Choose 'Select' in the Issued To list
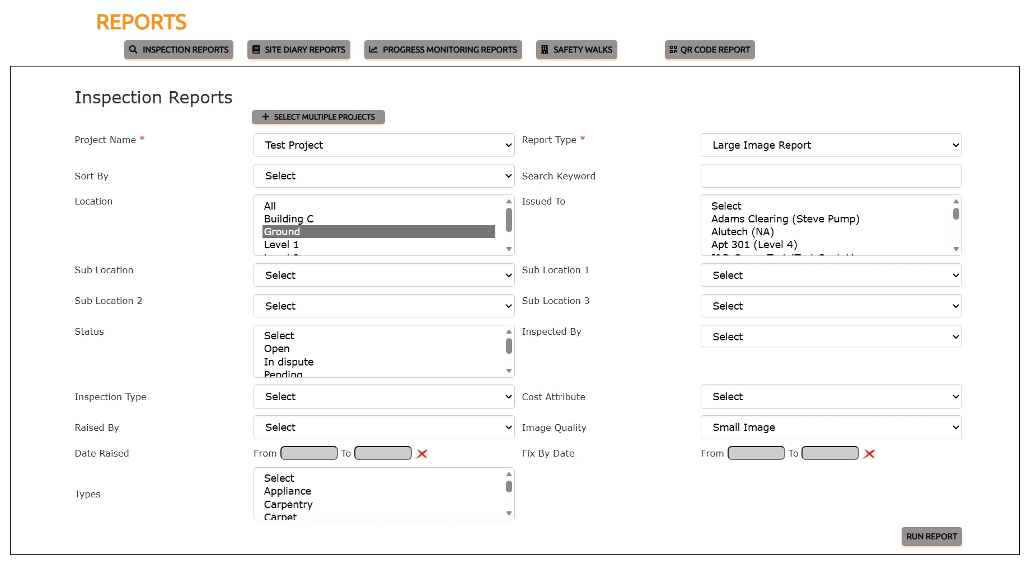Image resolution: width=1027 pixels, height=565 pixels. click(x=826, y=206)
